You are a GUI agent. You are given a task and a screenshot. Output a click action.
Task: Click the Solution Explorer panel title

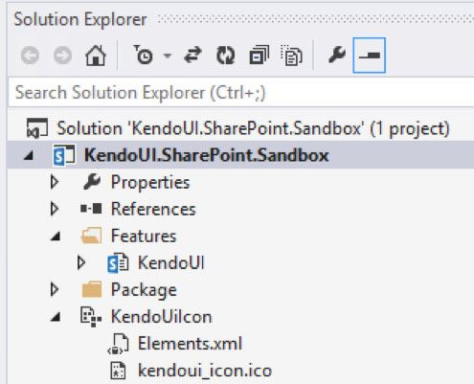(80, 20)
